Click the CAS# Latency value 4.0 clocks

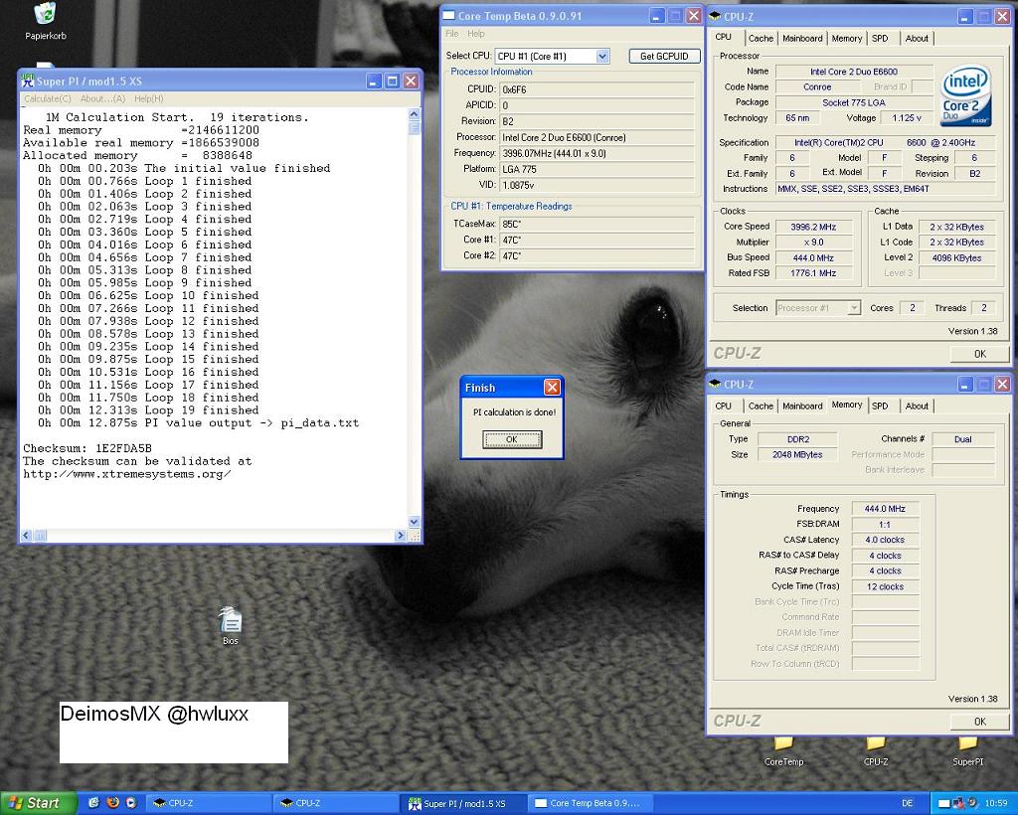pyautogui.click(x=885, y=540)
